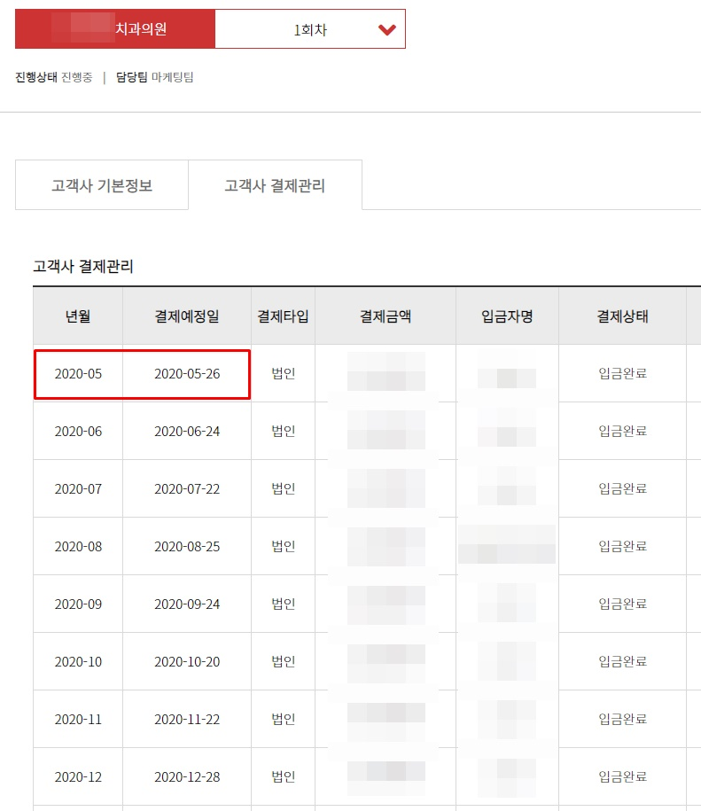Click 입금완료 status in the 2020-07 row
The width and height of the screenshot is (701, 811).
[622, 488]
